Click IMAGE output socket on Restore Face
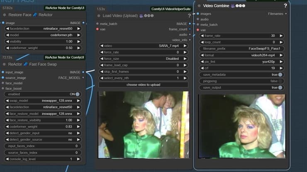 (83, 23)
